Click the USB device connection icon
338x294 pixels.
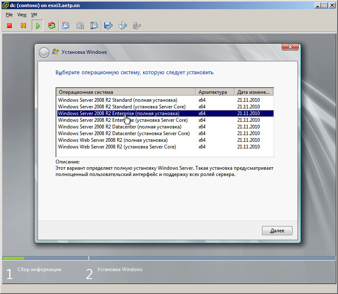(x=137, y=25)
